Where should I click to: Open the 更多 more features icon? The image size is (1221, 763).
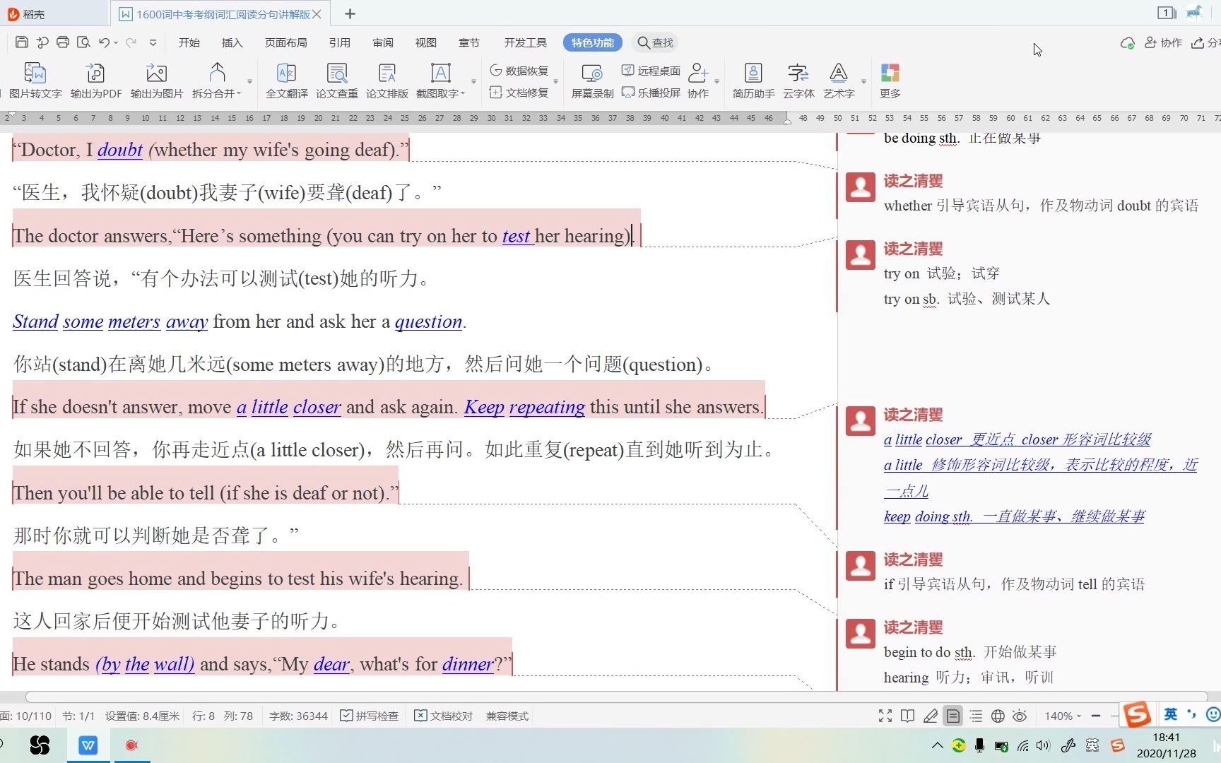coord(890,80)
